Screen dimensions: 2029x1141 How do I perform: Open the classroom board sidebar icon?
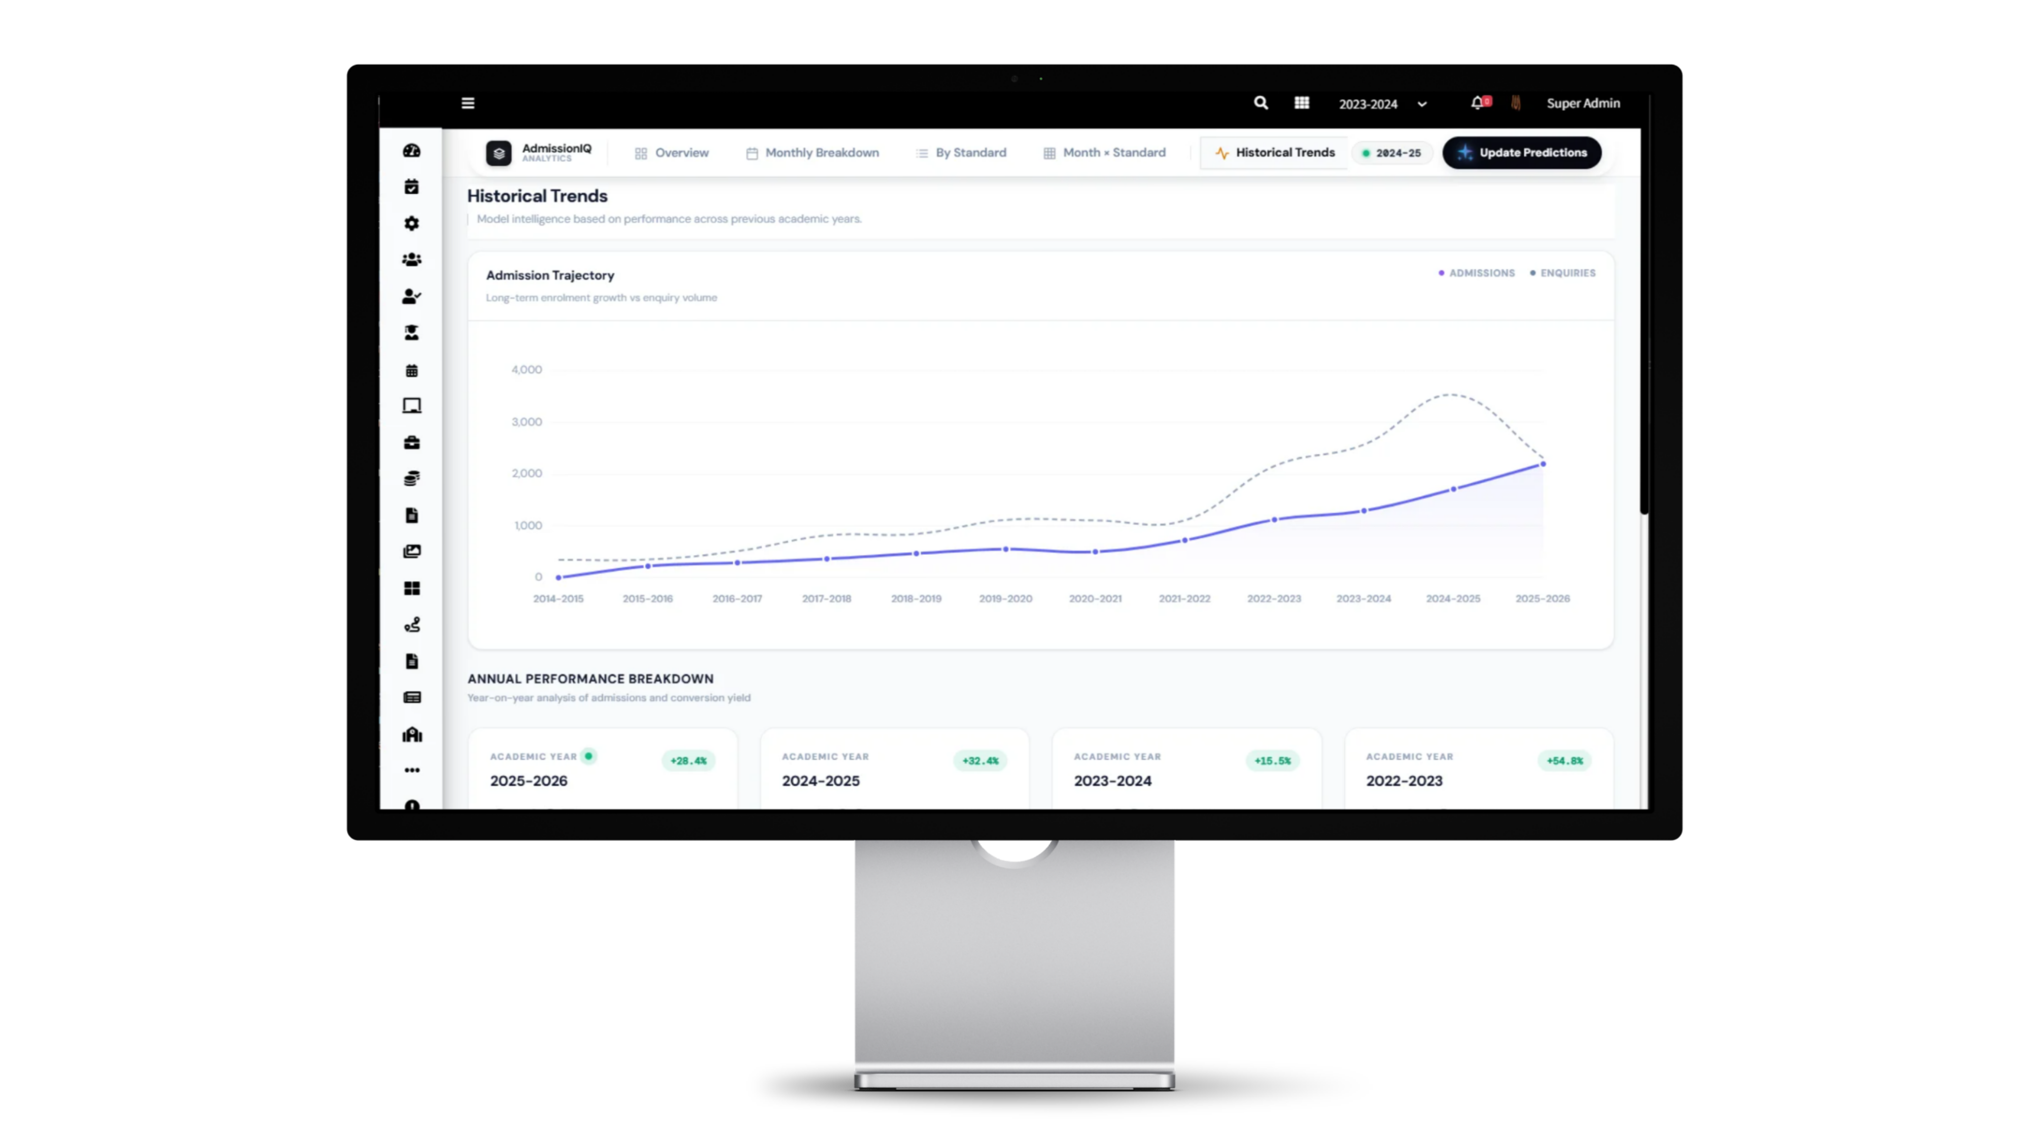click(412, 406)
